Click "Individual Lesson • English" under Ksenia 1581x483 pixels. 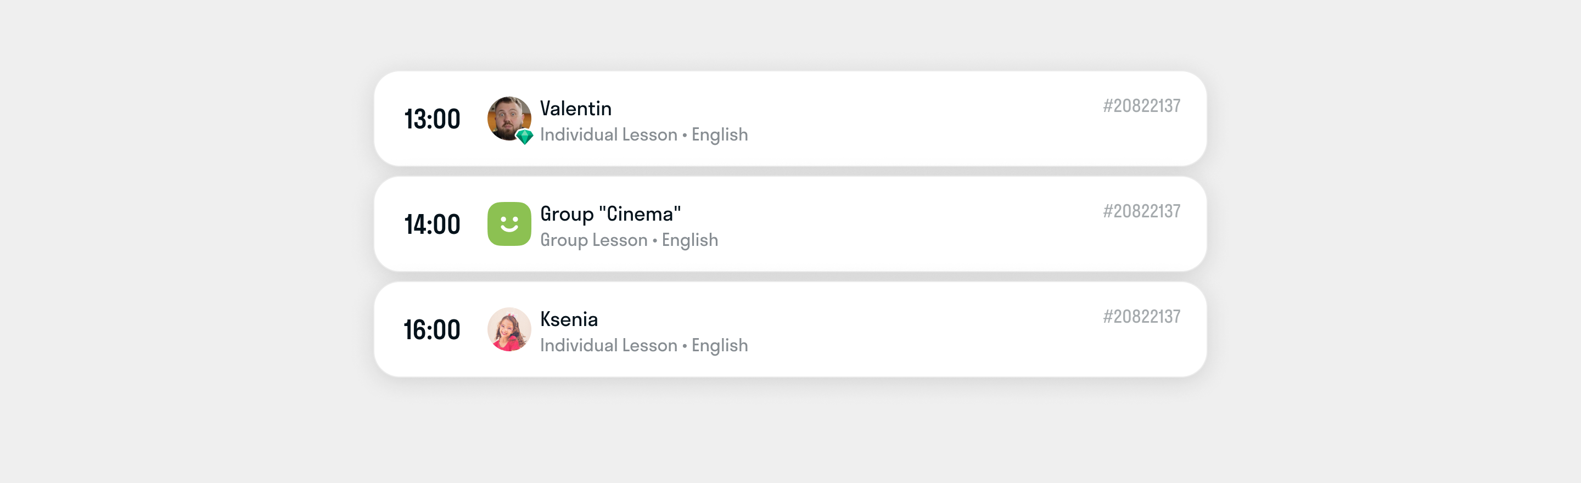(x=643, y=346)
